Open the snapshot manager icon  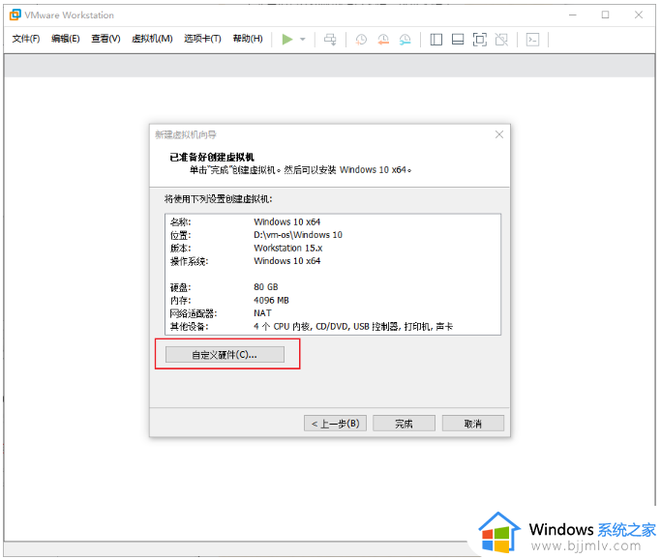click(406, 40)
